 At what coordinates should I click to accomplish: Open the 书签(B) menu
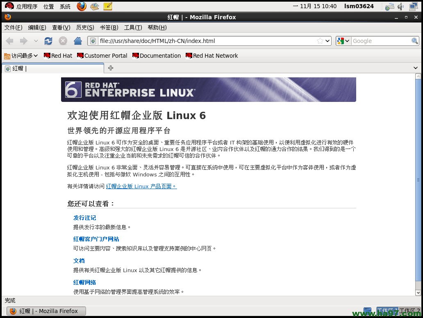coord(109,27)
